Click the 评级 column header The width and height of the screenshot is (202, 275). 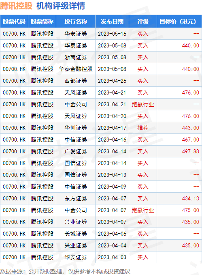[x=143, y=21]
